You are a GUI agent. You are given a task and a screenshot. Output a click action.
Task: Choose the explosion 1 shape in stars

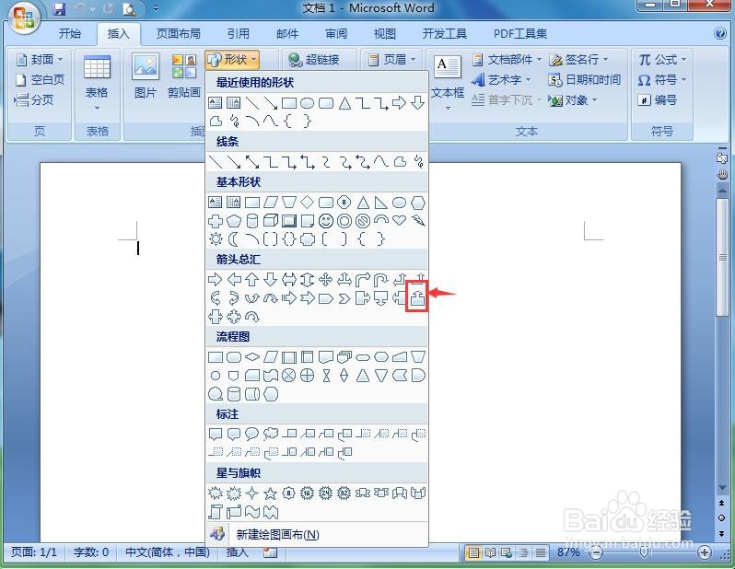[216, 493]
